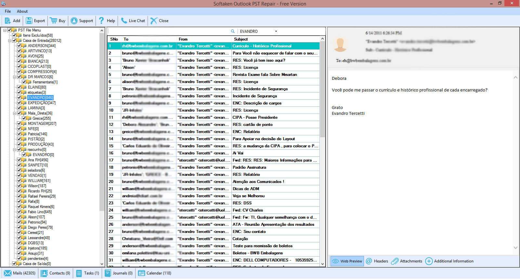
Task: Click the Additional Information plus icon
Action: pyautogui.click(x=429, y=261)
